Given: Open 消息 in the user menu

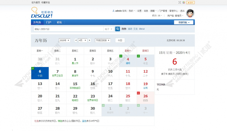Looking at the screenshot, I should (x=146, y=11).
